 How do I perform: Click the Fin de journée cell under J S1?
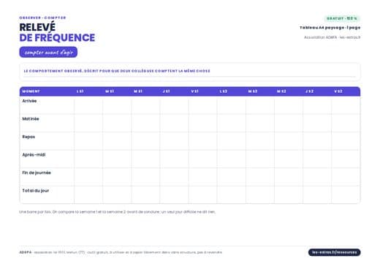174,177
